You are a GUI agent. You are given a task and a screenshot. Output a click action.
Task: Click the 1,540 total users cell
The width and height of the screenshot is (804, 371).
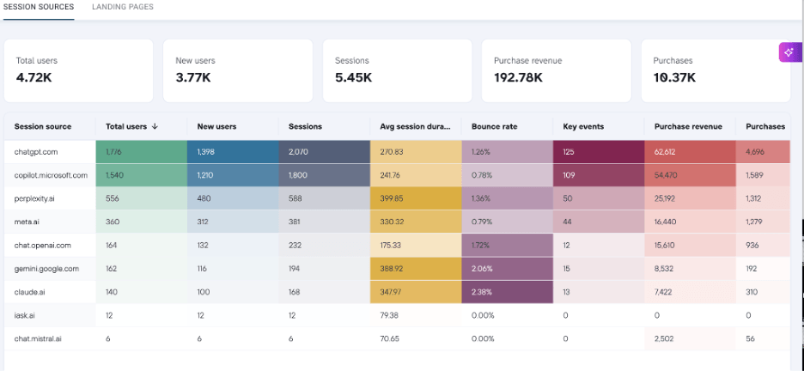pos(142,175)
